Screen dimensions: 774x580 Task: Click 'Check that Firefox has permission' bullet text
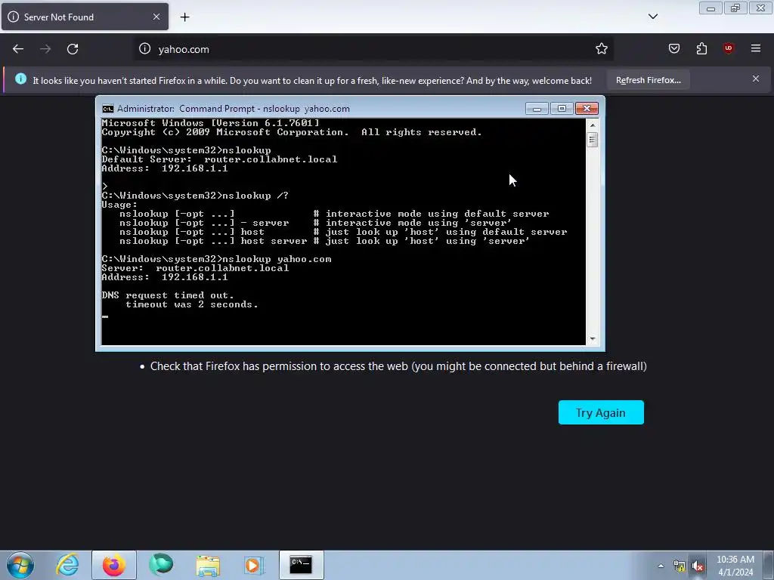(398, 366)
